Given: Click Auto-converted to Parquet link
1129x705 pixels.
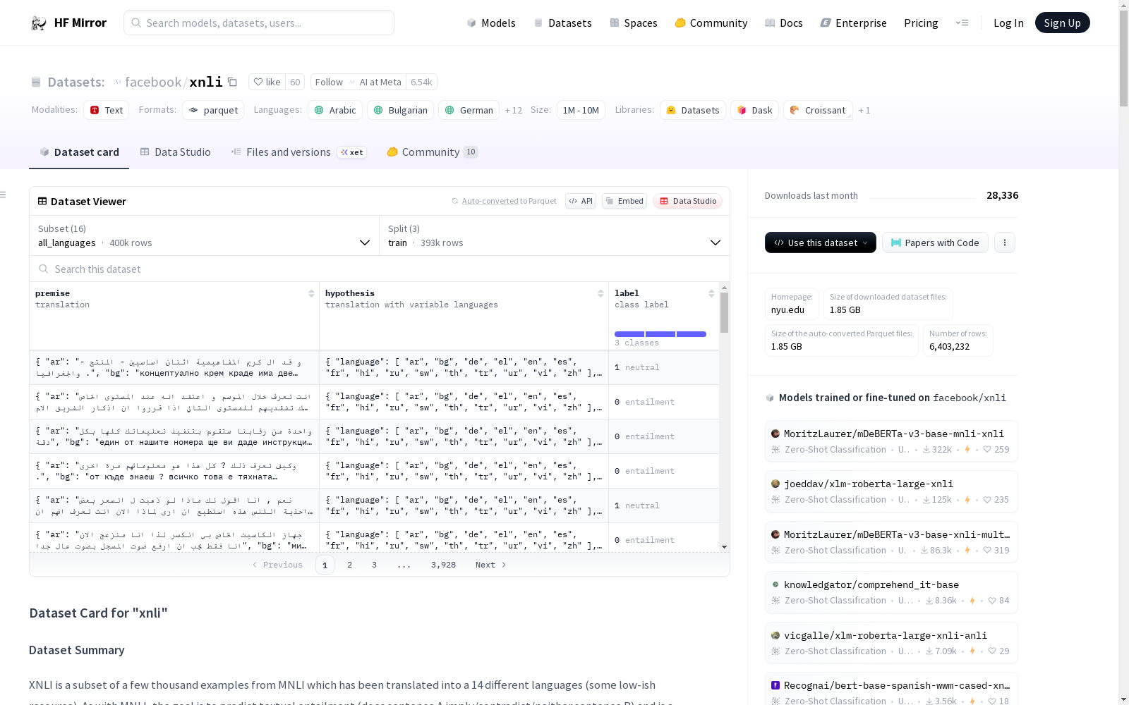Looking at the screenshot, I should [509, 201].
